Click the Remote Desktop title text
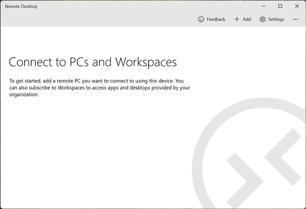This screenshot has width=306, height=209. point(21,7)
